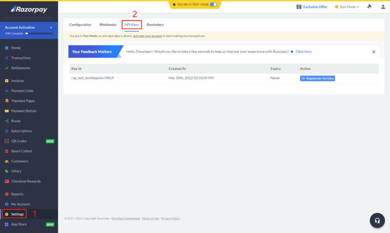Click the Home icon in sidebar
390x233 pixels.
pos(6,48)
